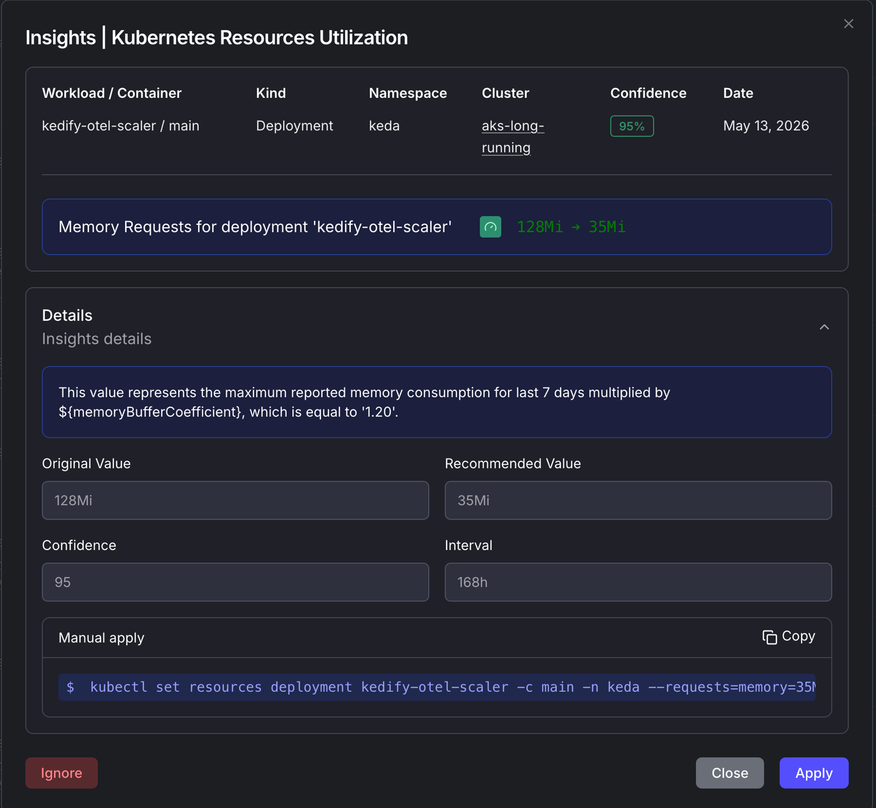
Task: Open the aks-long-running cluster link
Action: [x=512, y=137]
